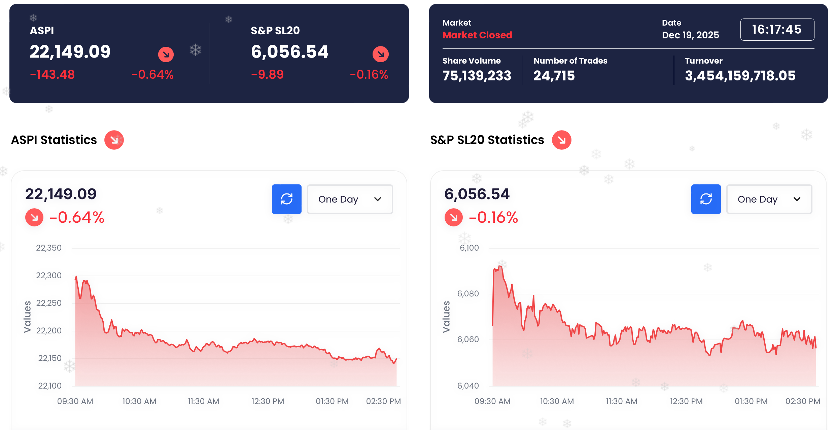Click the Share Volume figure 75,139,233
The width and height of the screenshot is (834, 430).
(x=477, y=76)
